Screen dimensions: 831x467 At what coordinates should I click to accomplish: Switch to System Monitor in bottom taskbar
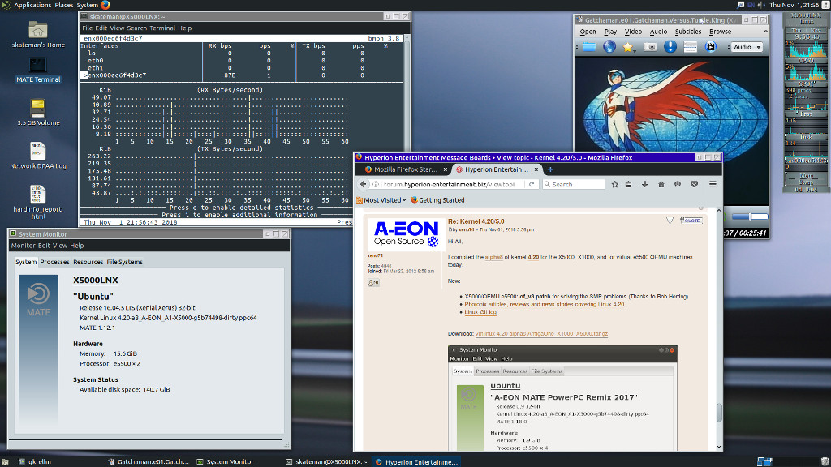225,461
